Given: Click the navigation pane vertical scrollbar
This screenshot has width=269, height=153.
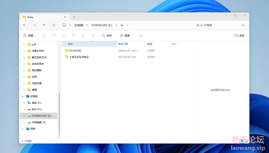Looking at the screenshot, I should tap(59, 114).
